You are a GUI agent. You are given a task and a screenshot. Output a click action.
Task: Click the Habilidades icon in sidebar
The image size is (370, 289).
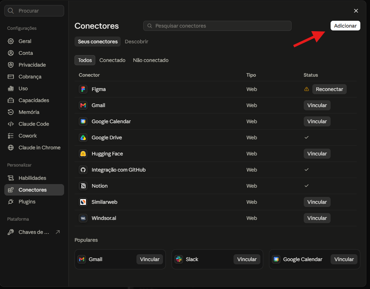pos(11,178)
